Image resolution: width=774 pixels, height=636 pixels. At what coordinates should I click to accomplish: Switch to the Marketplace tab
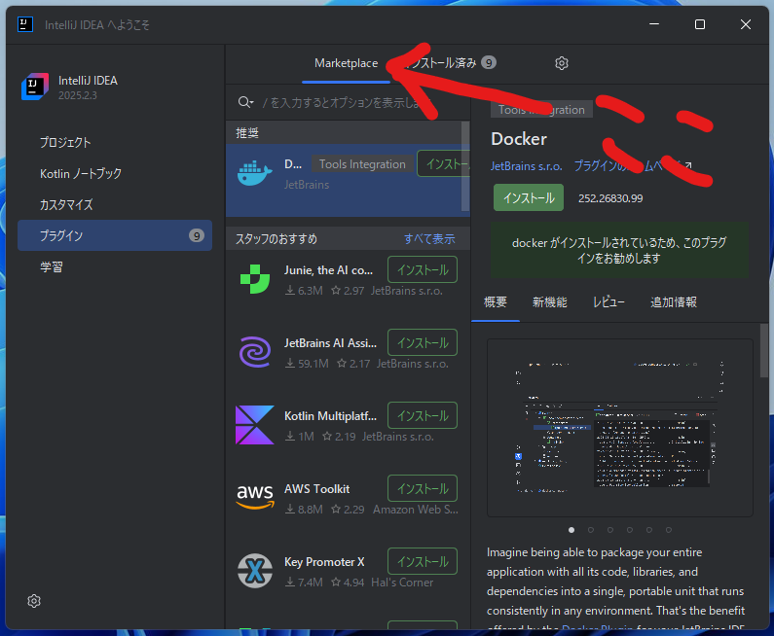(x=346, y=63)
